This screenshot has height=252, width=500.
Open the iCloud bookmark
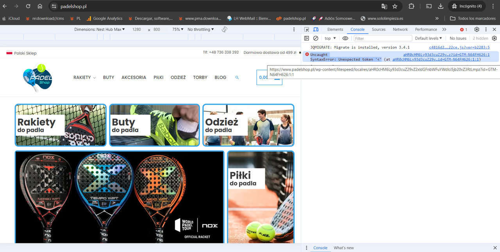[x=11, y=18]
